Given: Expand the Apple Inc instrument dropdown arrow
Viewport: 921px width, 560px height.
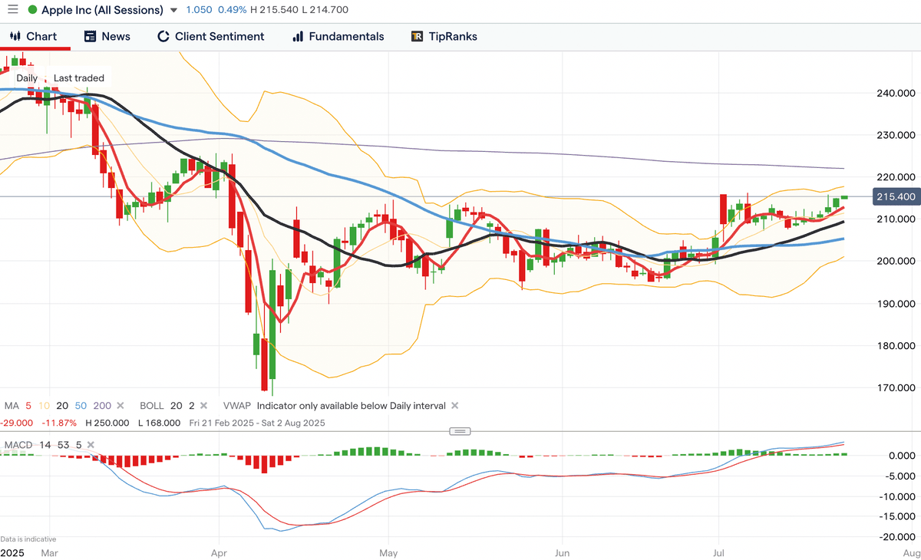Looking at the screenshot, I should point(173,11).
